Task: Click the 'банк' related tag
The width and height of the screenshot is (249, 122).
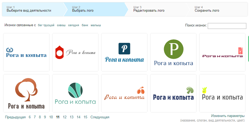Action: tap(85, 25)
